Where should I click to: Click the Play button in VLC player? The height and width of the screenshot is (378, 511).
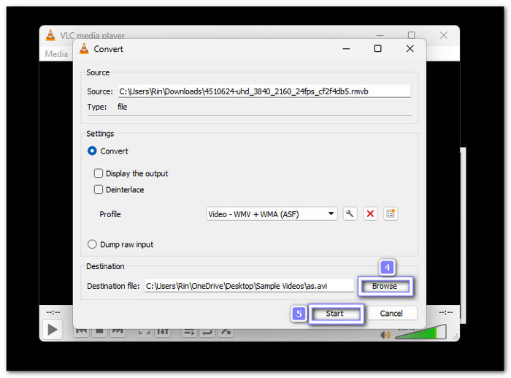pos(52,329)
